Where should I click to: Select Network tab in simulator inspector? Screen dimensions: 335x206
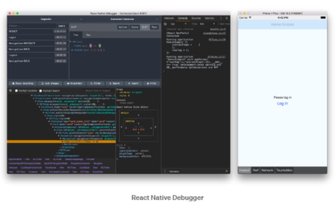click(x=267, y=170)
